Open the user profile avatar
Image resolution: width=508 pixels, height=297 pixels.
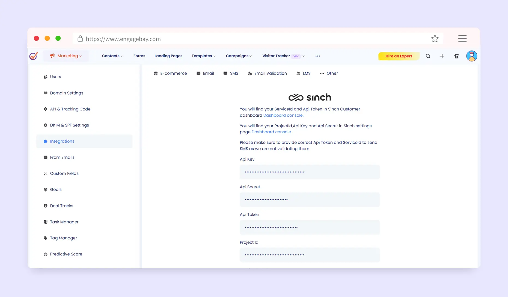(471, 56)
